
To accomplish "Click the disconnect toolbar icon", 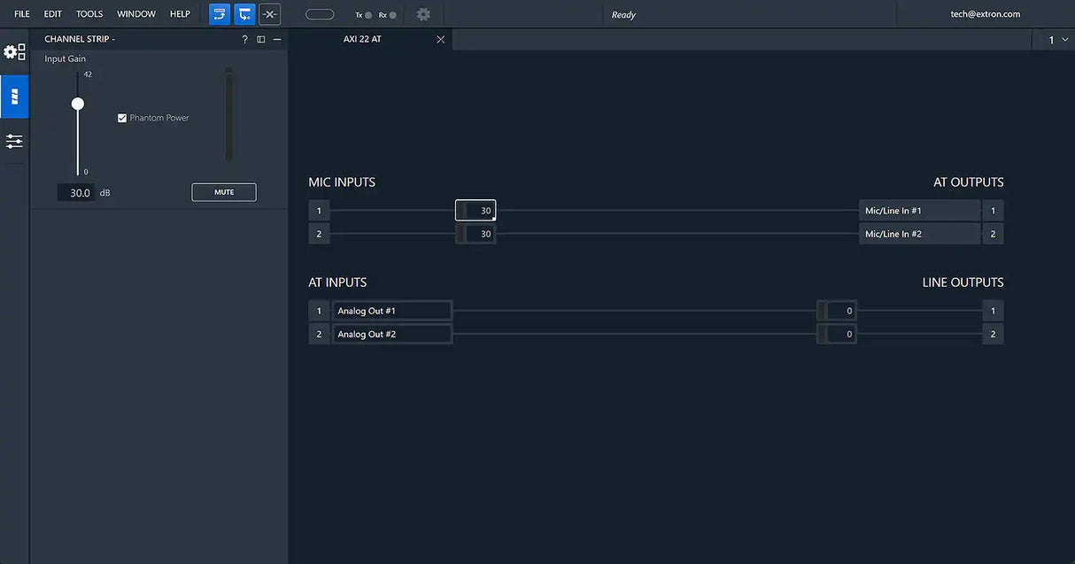I will coord(269,14).
